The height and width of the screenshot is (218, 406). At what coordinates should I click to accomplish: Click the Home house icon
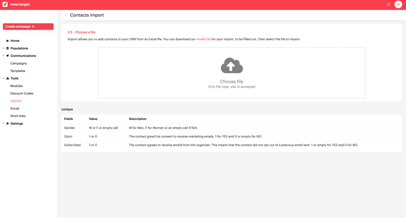tap(8, 41)
